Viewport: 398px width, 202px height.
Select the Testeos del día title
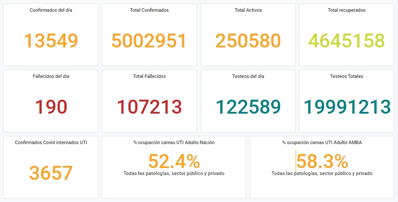point(248,76)
